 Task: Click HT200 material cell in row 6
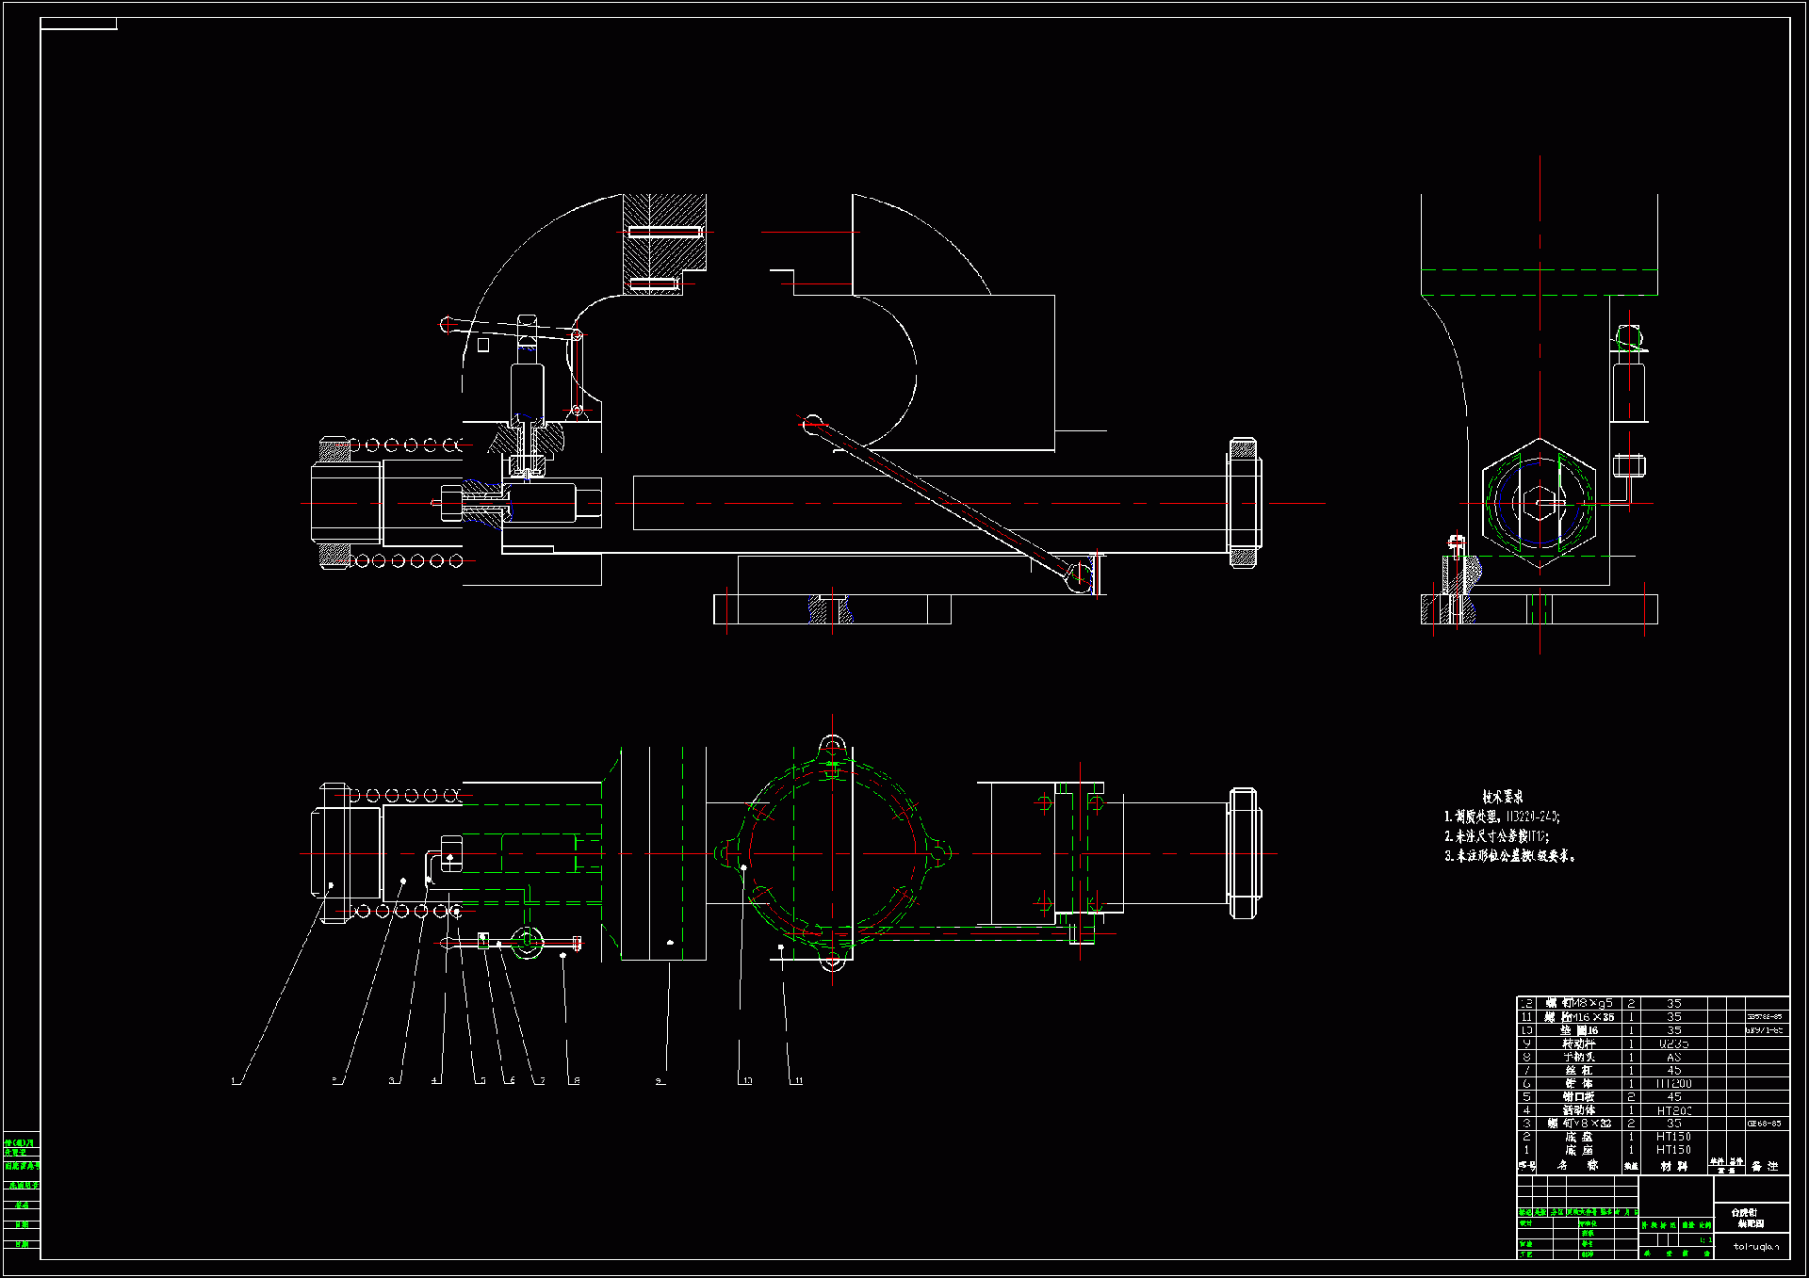point(1673,1084)
